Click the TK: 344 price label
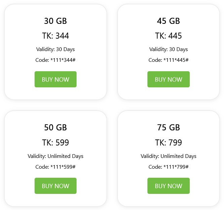The width and height of the screenshot is (224, 210). pos(55,36)
